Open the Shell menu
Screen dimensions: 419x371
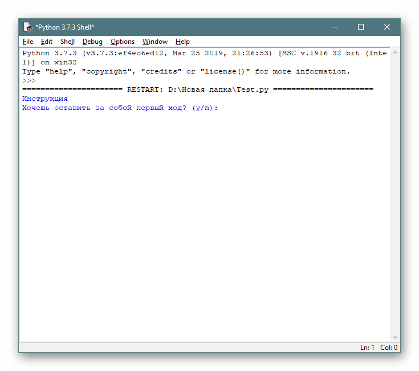67,42
